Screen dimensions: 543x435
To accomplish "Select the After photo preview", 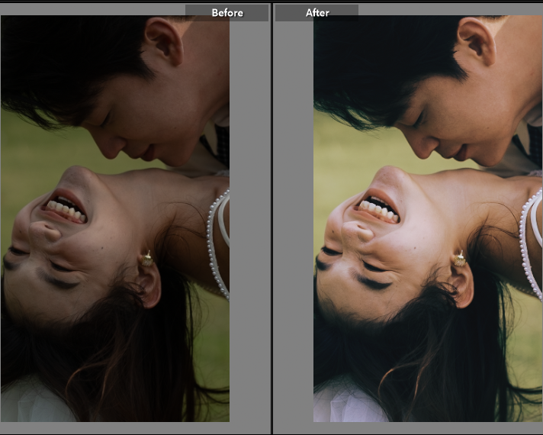I will (x=428, y=218).
